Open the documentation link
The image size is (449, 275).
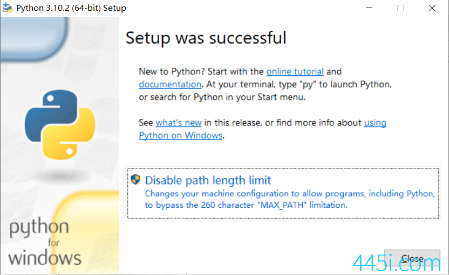pos(170,84)
